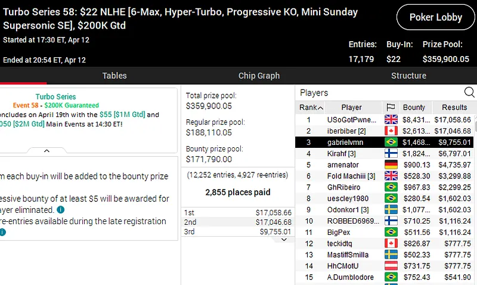Screen dimensions: 477x285
Task: Sort the list by Bounty column
Action: (414, 107)
